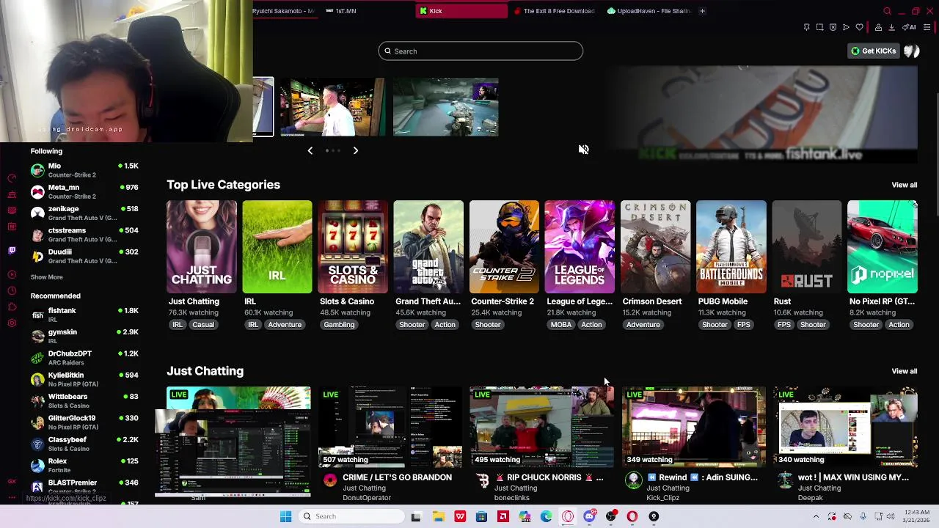The height and width of the screenshot is (528, 939).
Task: Open Mio channel in Following list
Action: point(84,170)
